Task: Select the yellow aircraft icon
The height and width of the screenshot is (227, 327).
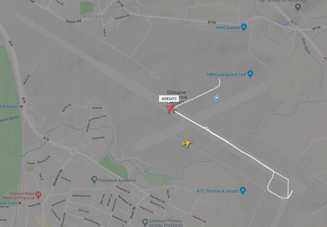Action: pyautogui.click(x=187, y=143)
